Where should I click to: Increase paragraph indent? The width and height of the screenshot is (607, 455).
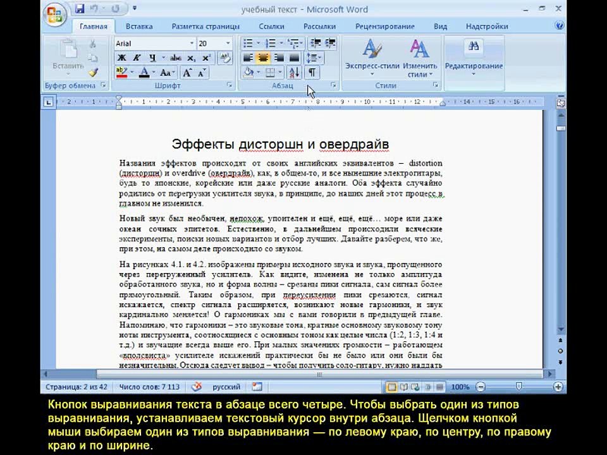click(x=330, y=44)
